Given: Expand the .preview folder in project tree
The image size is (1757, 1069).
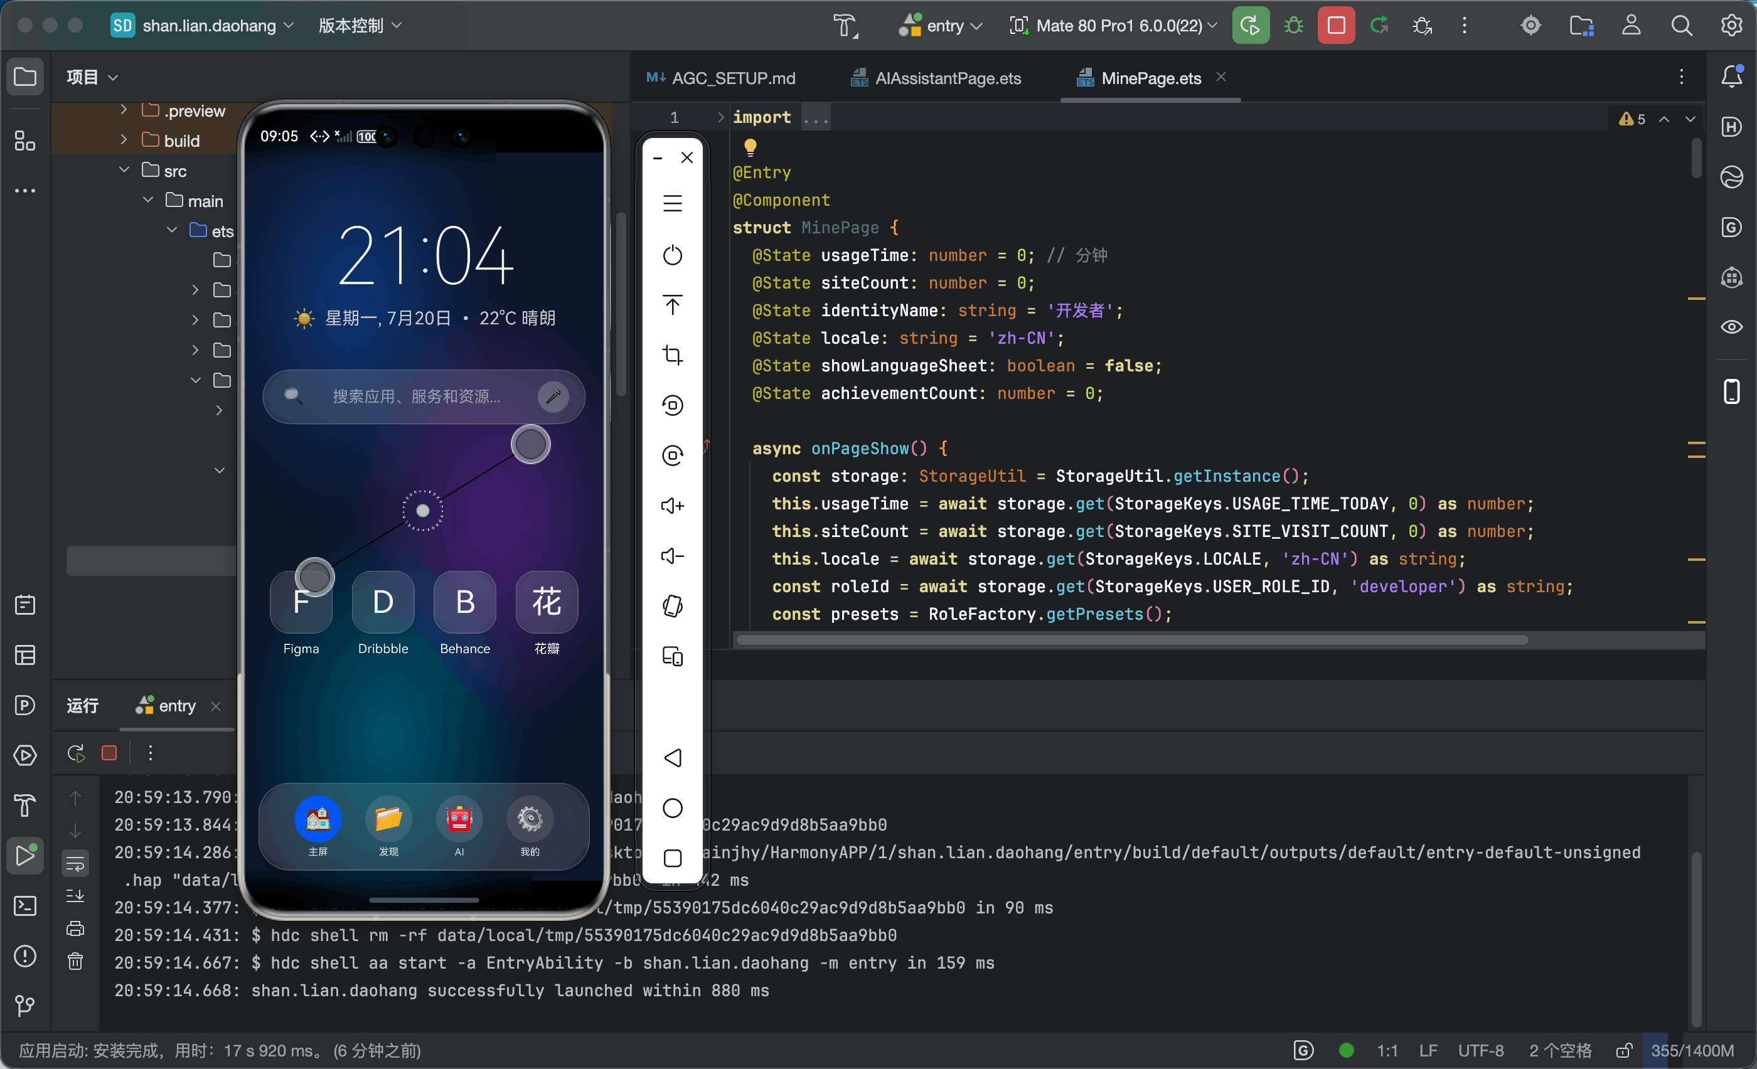Looking at the screenshot, I should [x=124, y=110].
